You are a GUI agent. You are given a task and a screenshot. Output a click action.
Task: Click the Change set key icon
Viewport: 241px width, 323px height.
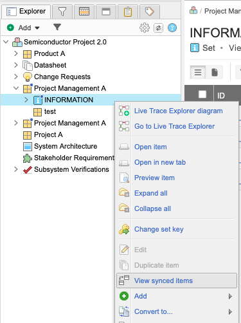124,229
